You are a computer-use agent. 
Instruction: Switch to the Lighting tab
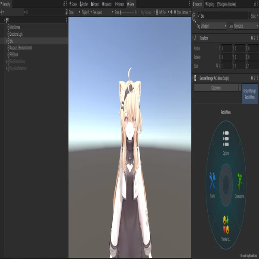click(210, 4)
